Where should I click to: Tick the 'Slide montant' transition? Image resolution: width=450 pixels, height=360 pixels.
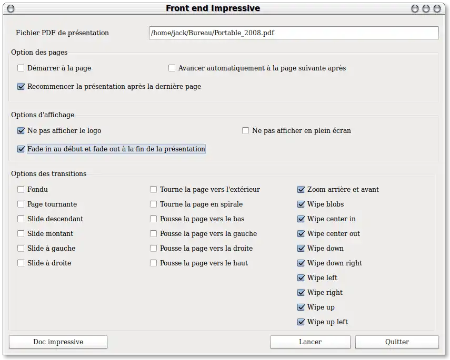(21, 233)
